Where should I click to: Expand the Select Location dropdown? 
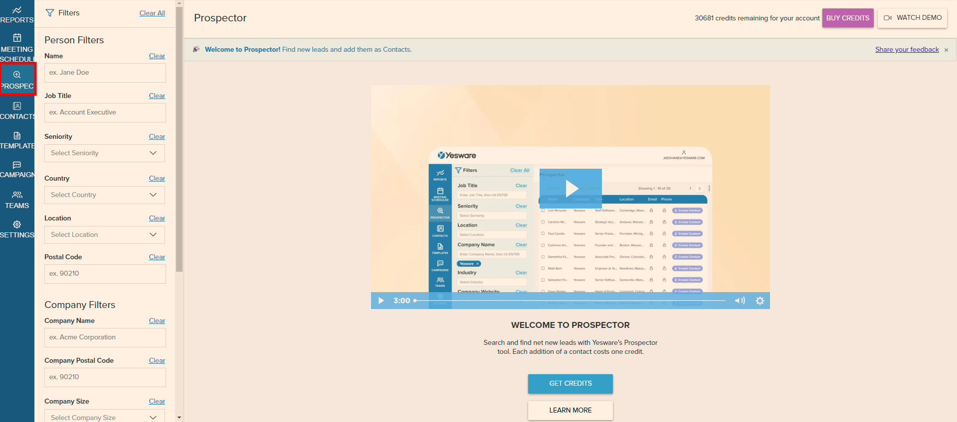tap(105, 235)
